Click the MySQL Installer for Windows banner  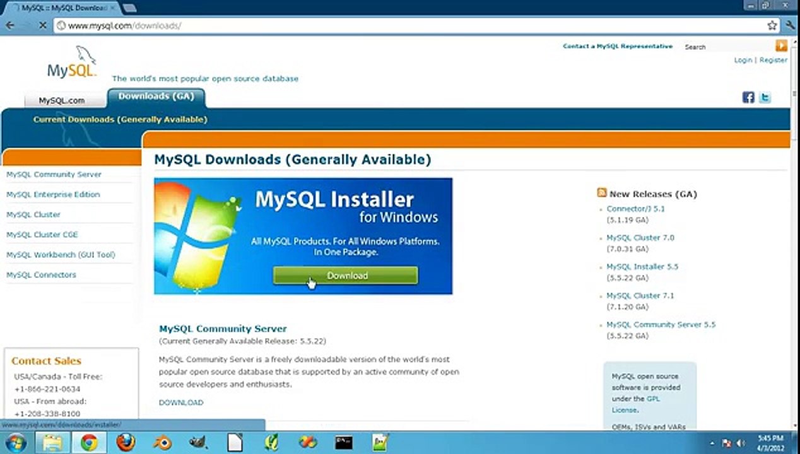[303, 236]
